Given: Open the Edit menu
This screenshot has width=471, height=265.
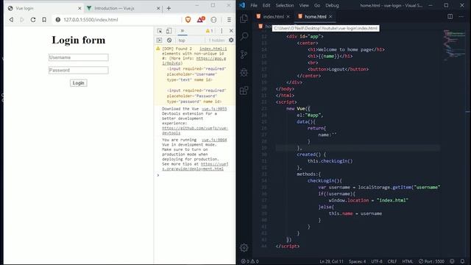Looking at the screenshot, I should click(266, 5).
